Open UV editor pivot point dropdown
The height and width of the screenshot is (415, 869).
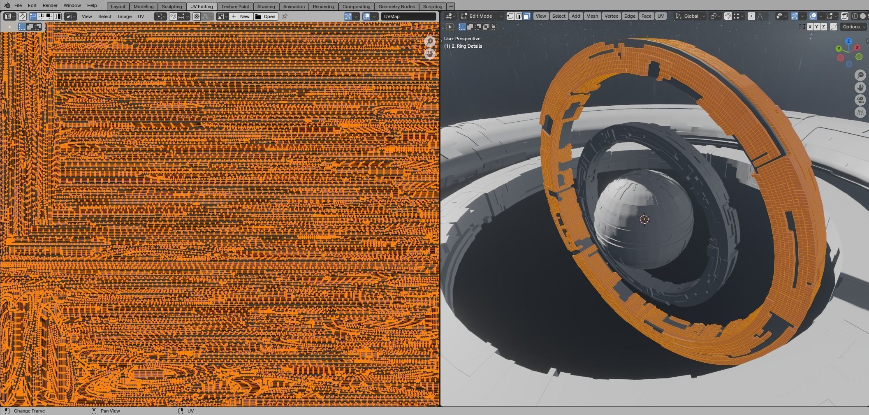click(x=160, y=16)
